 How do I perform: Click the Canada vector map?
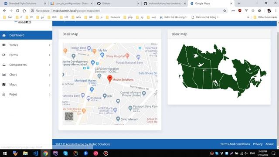click(221, 71)
